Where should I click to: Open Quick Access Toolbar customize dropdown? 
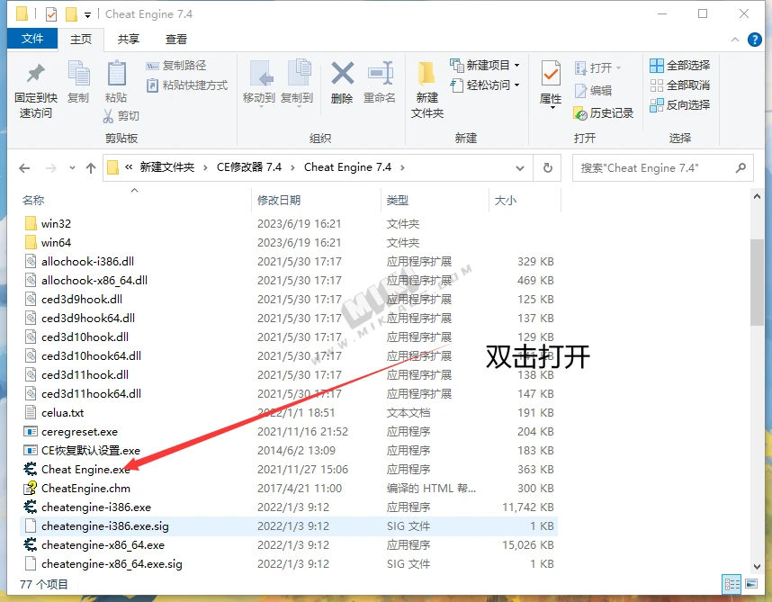coord(87,15)
